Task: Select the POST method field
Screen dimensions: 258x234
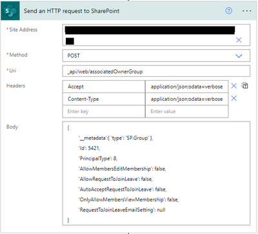Action: [156, 56]
